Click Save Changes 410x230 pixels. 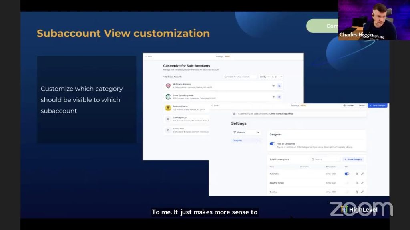377,105
